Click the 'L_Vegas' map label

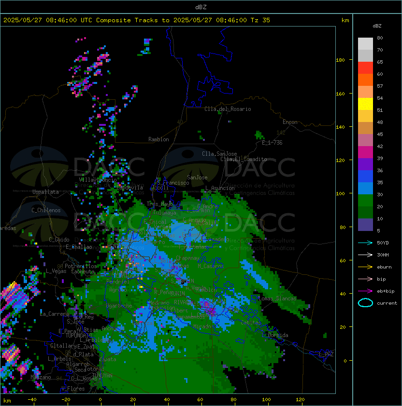tap(56, 271)
